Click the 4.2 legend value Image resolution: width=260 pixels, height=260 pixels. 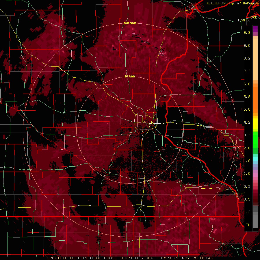247,122
